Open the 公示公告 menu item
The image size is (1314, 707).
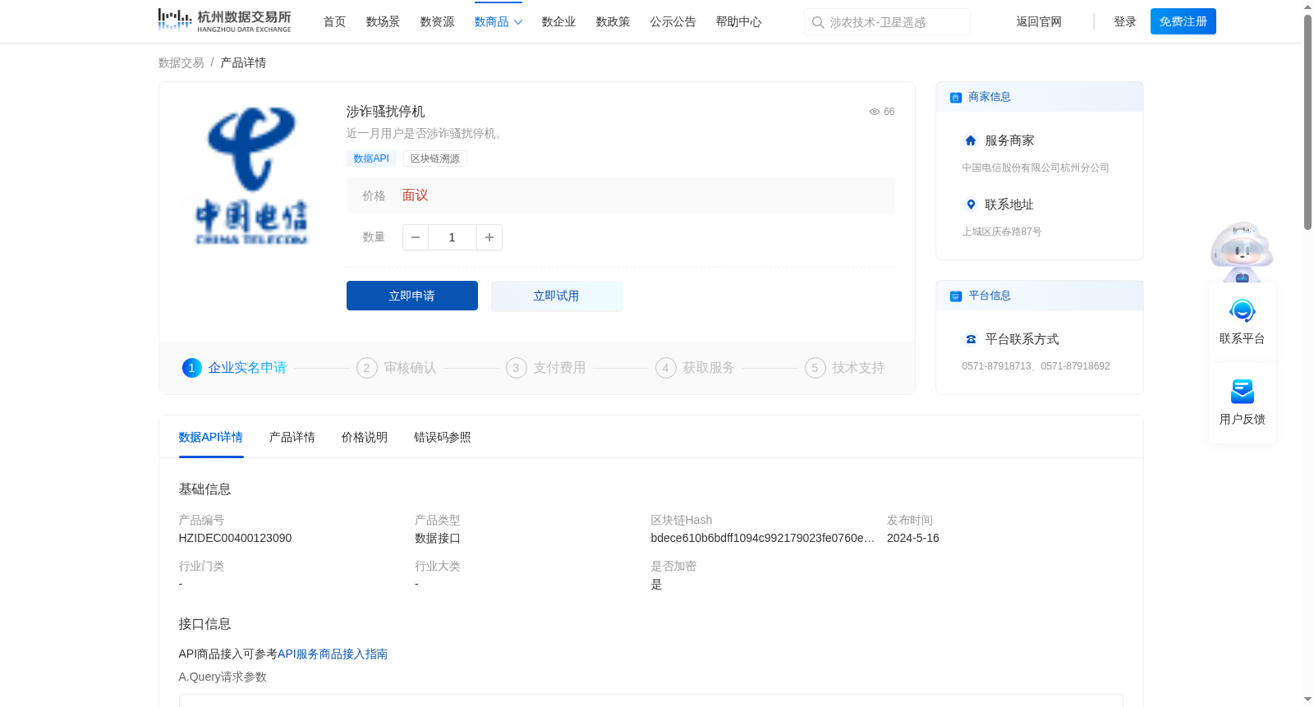[x=673, y=22]
